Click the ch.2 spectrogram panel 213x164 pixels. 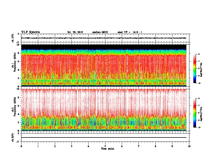pos(104,110)
